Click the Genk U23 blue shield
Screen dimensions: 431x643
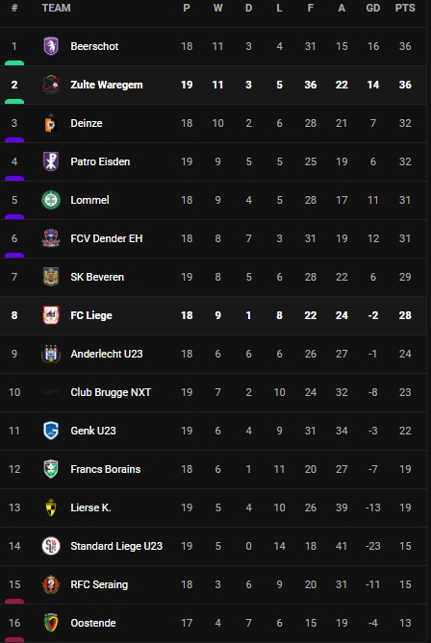(x=51, y=431)
